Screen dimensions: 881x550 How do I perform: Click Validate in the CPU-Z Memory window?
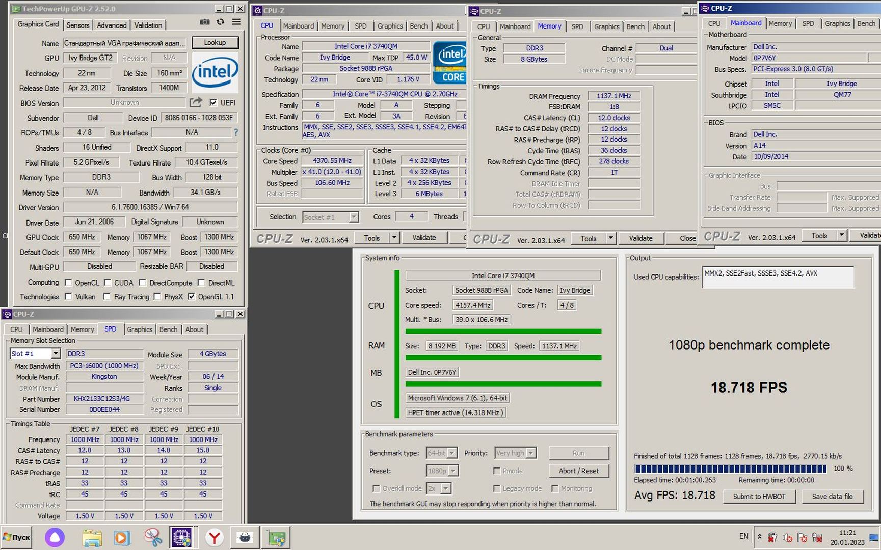pos(640,238)
